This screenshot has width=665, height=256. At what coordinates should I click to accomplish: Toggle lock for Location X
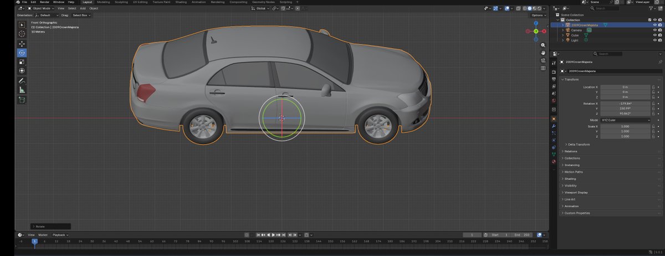[653, 87]
